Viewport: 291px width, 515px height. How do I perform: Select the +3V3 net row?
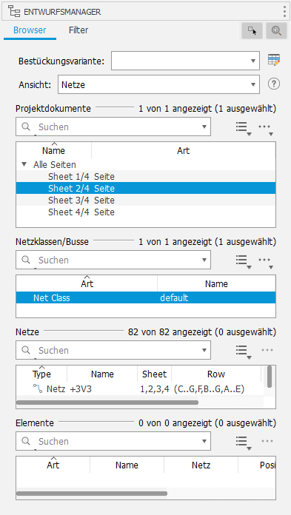pyautogui.click(x=140, y=389)
